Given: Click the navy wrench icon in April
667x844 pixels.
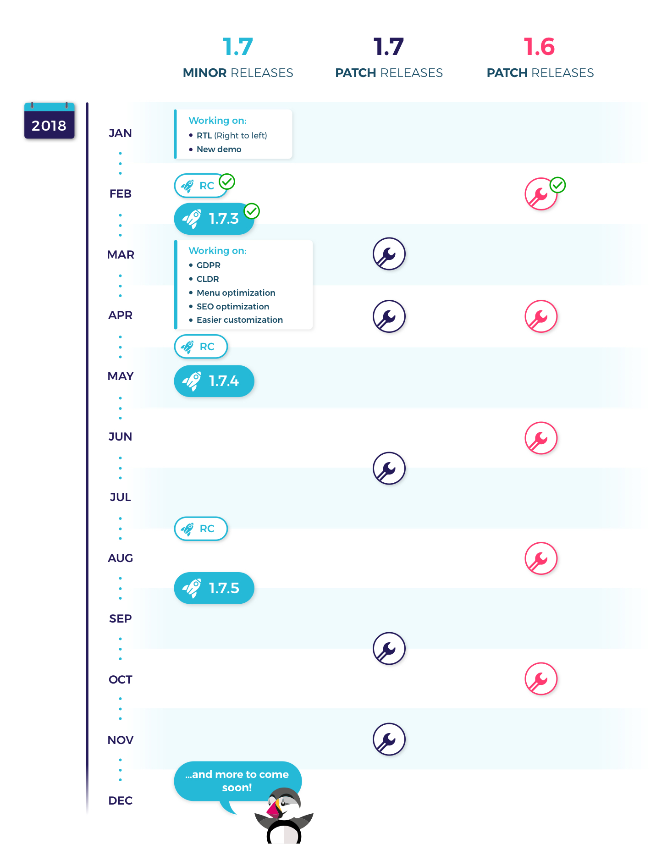Looking at the screenshot, I should (389, 316).
